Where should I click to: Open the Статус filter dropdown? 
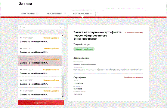point(41,27)
